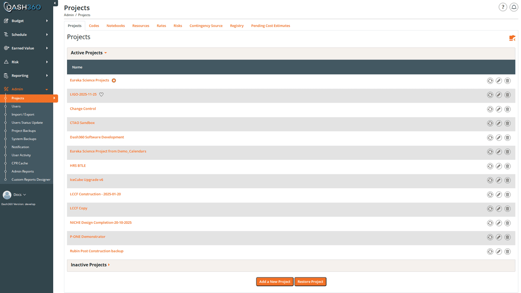Screen dimensions: 521x293
Task: Open the notifications bell icon
Action: [x=514, y=7]
